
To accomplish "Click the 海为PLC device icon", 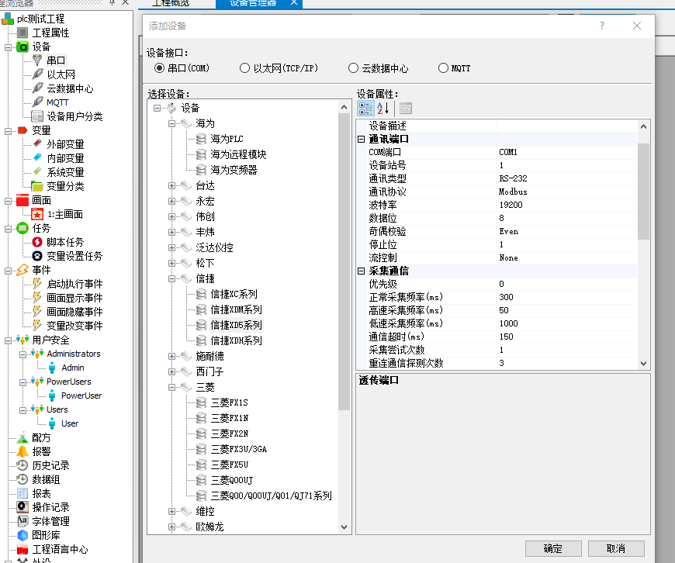I will click(201, 139).
